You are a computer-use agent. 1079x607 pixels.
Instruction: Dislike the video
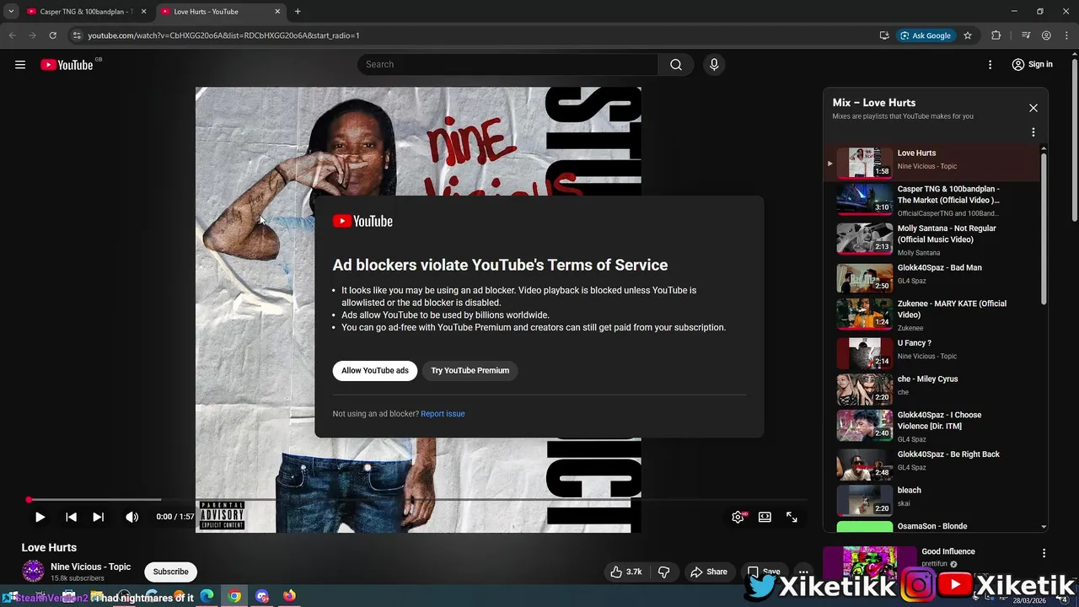[x=664, y=572]
